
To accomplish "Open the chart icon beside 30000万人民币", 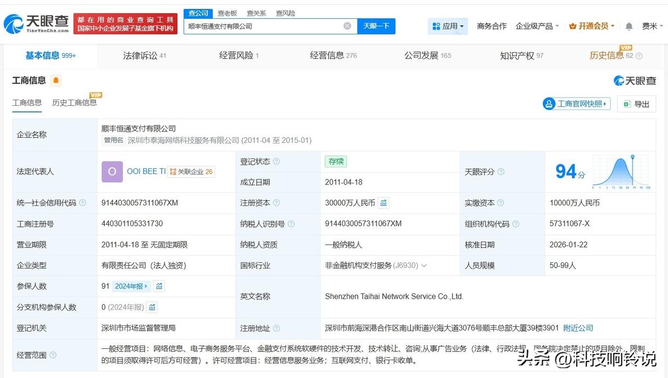I will 384,203.
